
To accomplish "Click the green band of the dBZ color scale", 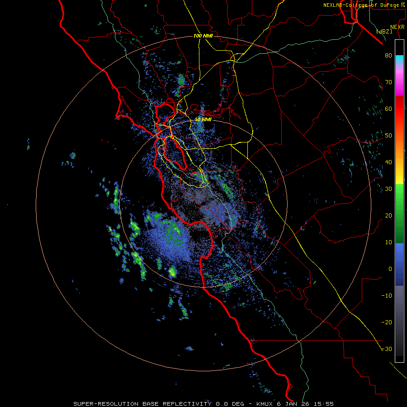I will (x=399, y=213).
